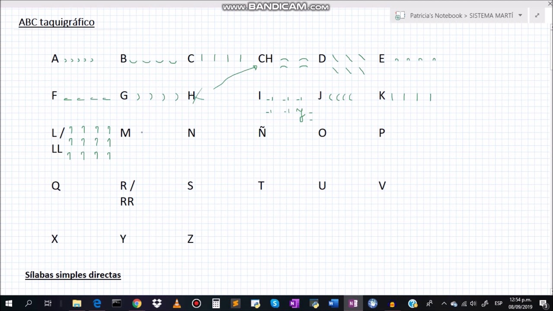Expand the notebook navigation dropdown arrow

[x=520, y=15]
